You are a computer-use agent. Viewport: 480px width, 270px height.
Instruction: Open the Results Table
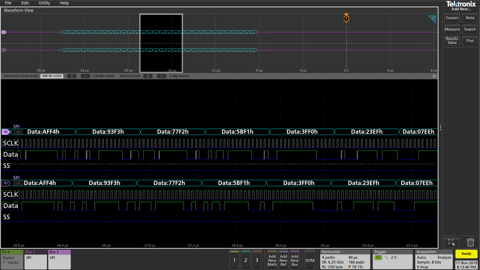[x=452, y=41]
